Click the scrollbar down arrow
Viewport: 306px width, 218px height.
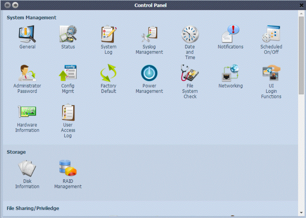pyautogui.click(x=301, y=213)
